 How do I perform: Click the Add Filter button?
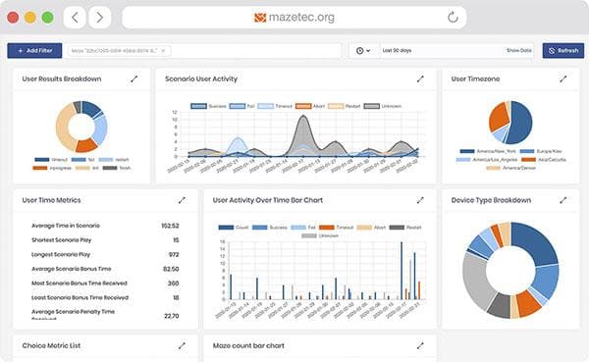point(34,50)
